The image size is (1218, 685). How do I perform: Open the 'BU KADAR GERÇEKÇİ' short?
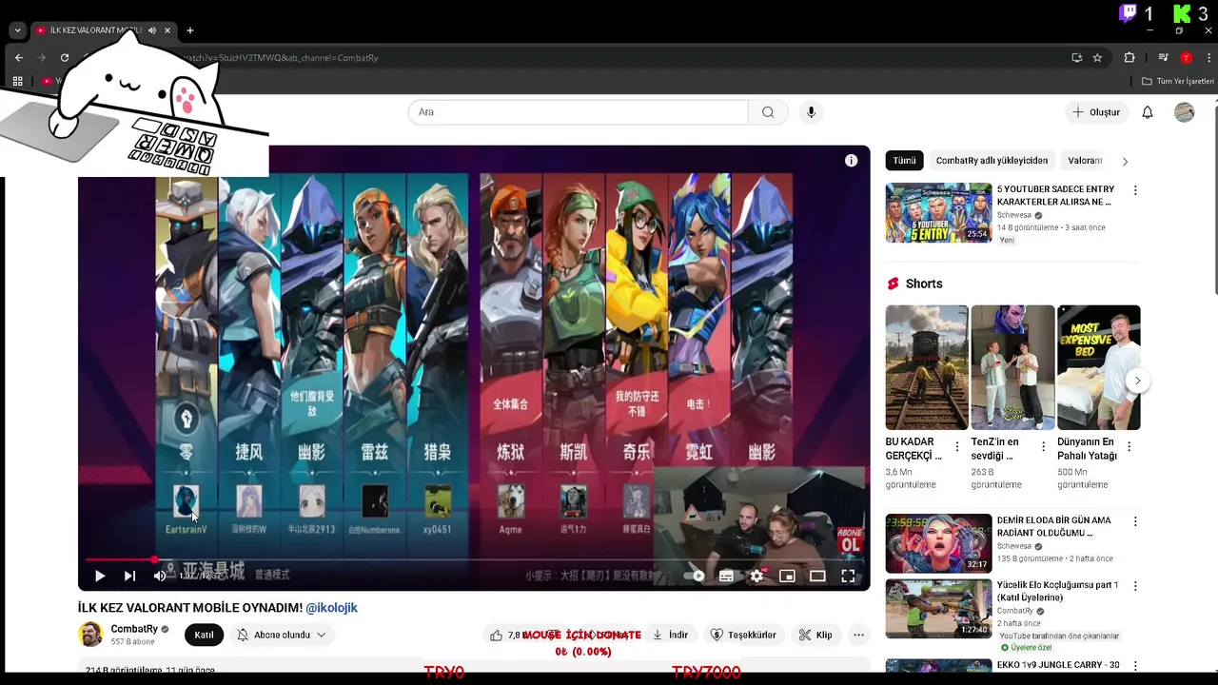tap(927, 367)
